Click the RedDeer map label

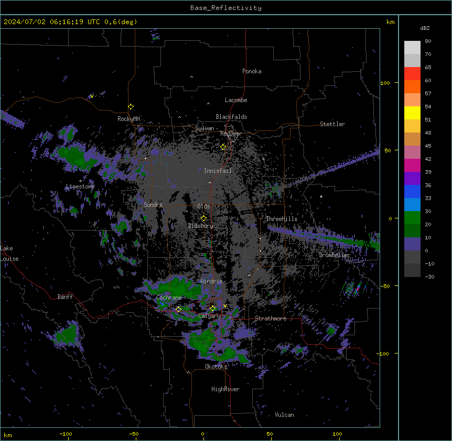coord(231,134)
